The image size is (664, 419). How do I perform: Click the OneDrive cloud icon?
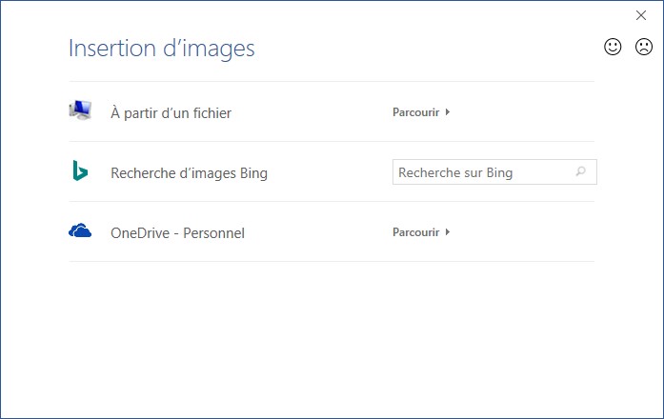[80, 230]
